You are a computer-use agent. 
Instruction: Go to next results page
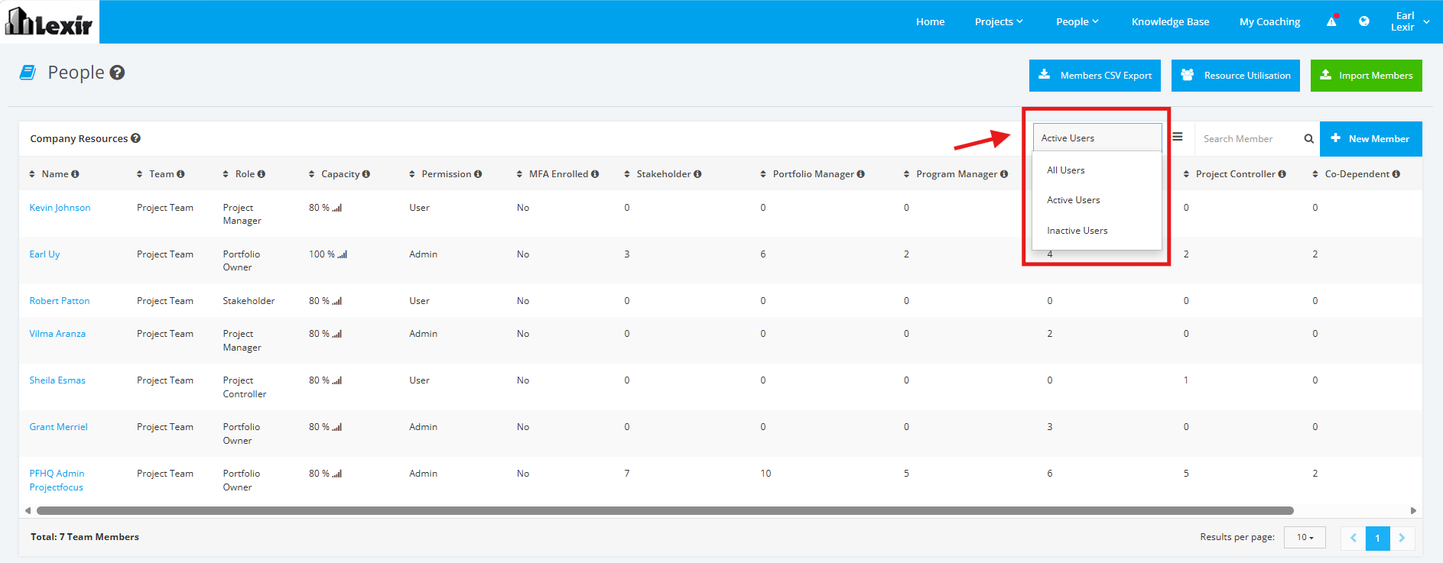[1402, 538]
